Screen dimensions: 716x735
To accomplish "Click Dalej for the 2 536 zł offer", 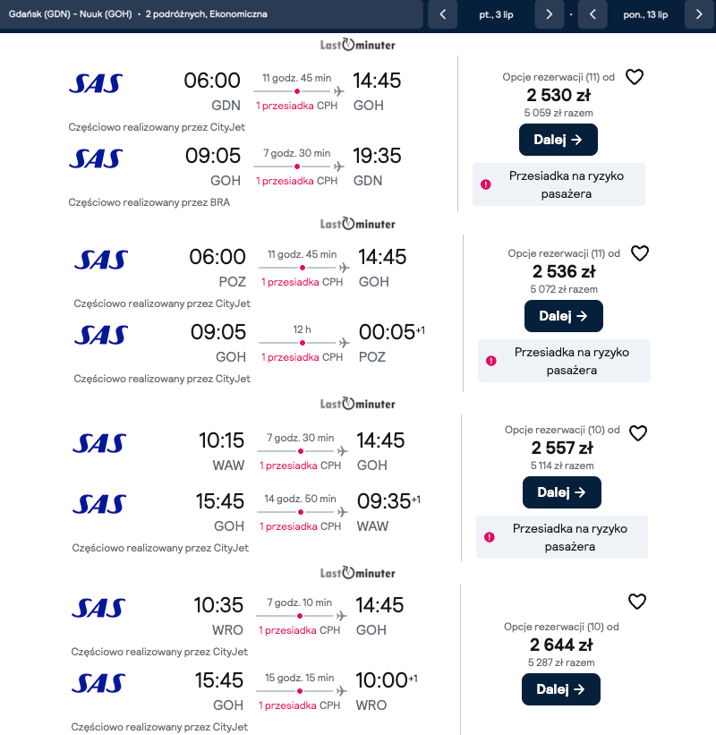I will 563,316.
